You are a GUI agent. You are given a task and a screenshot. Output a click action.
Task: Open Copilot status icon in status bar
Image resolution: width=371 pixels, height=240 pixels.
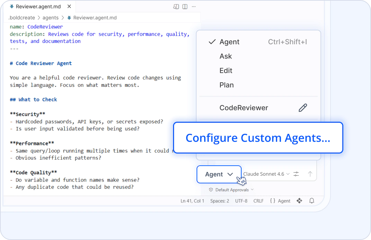tap(299, 201)
